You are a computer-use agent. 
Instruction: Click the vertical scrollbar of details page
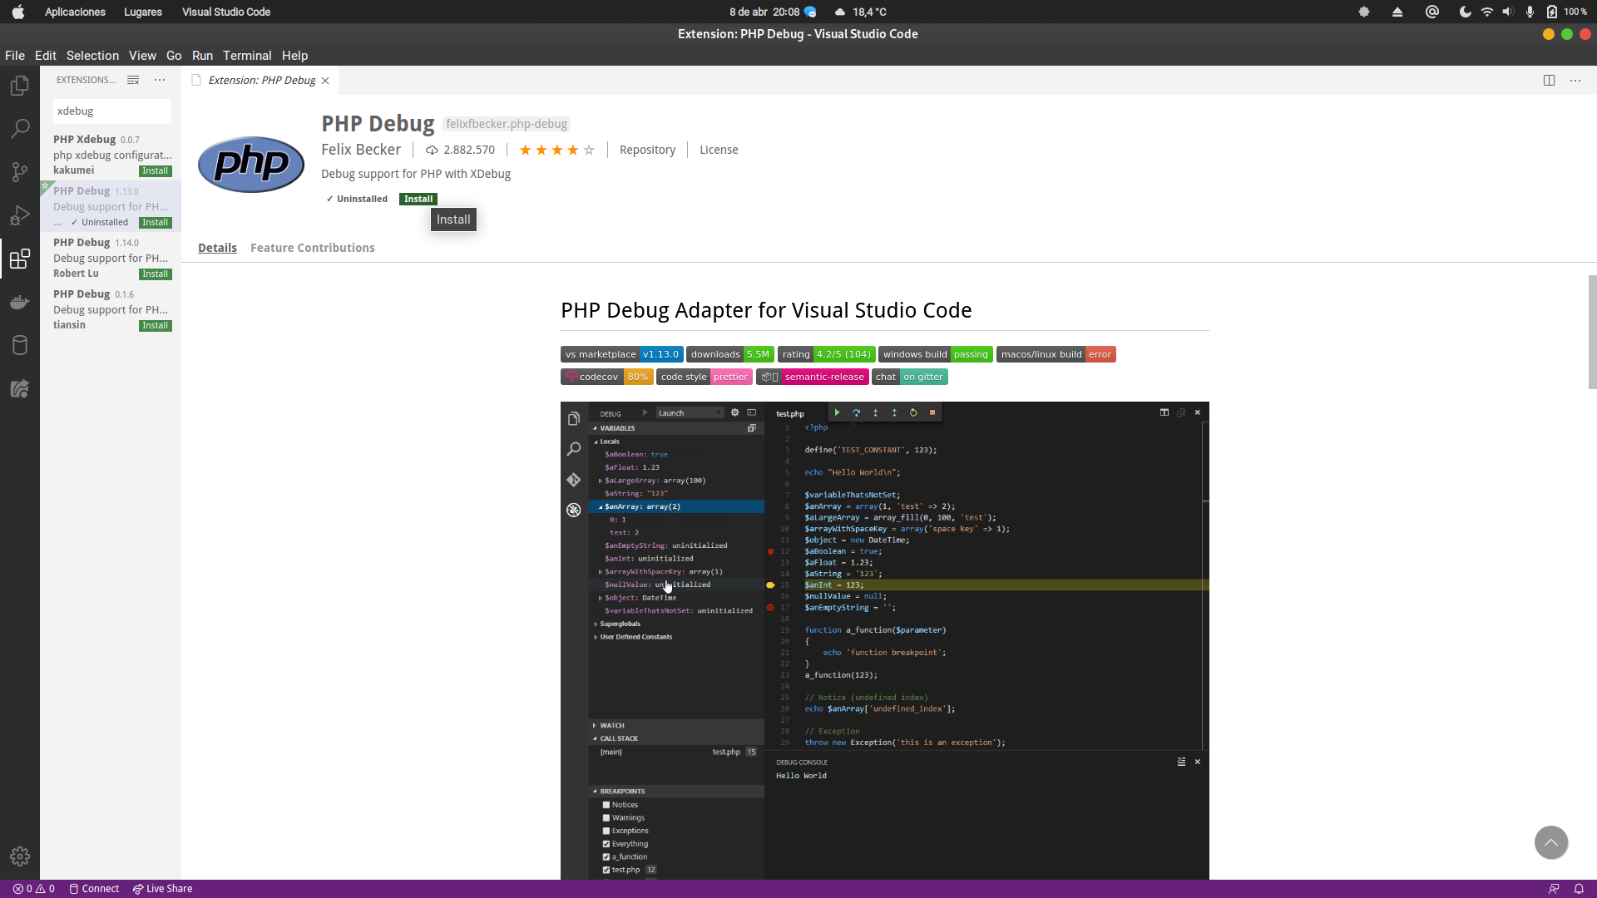click(1592, 333)
